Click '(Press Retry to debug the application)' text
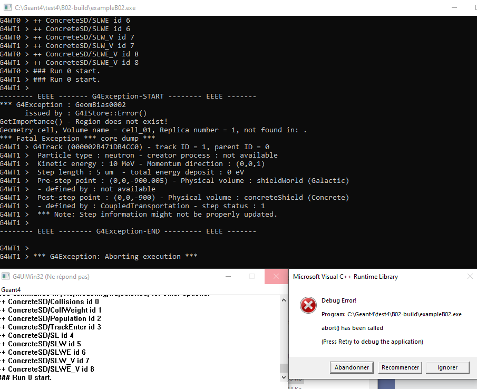The width and height of the screenshot is (477, 389). (x=372, y=342)
